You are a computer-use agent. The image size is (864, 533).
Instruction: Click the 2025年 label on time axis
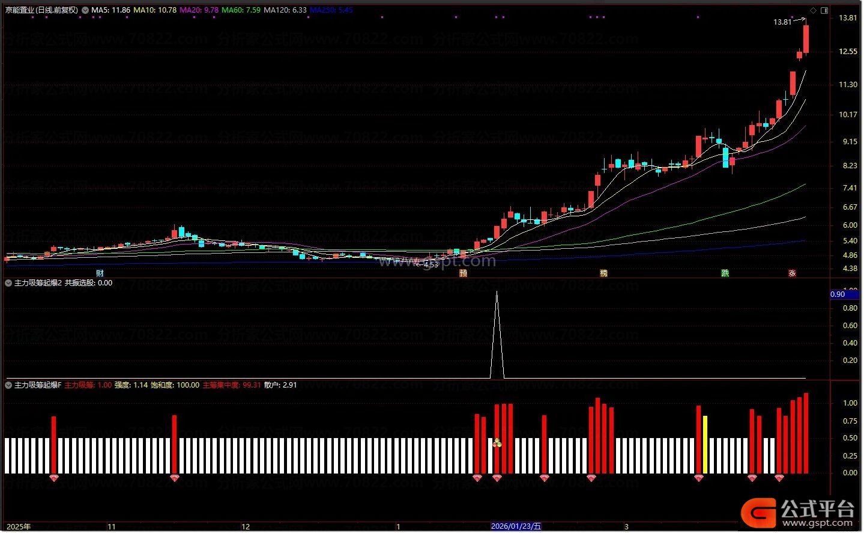tap(19, 526)
